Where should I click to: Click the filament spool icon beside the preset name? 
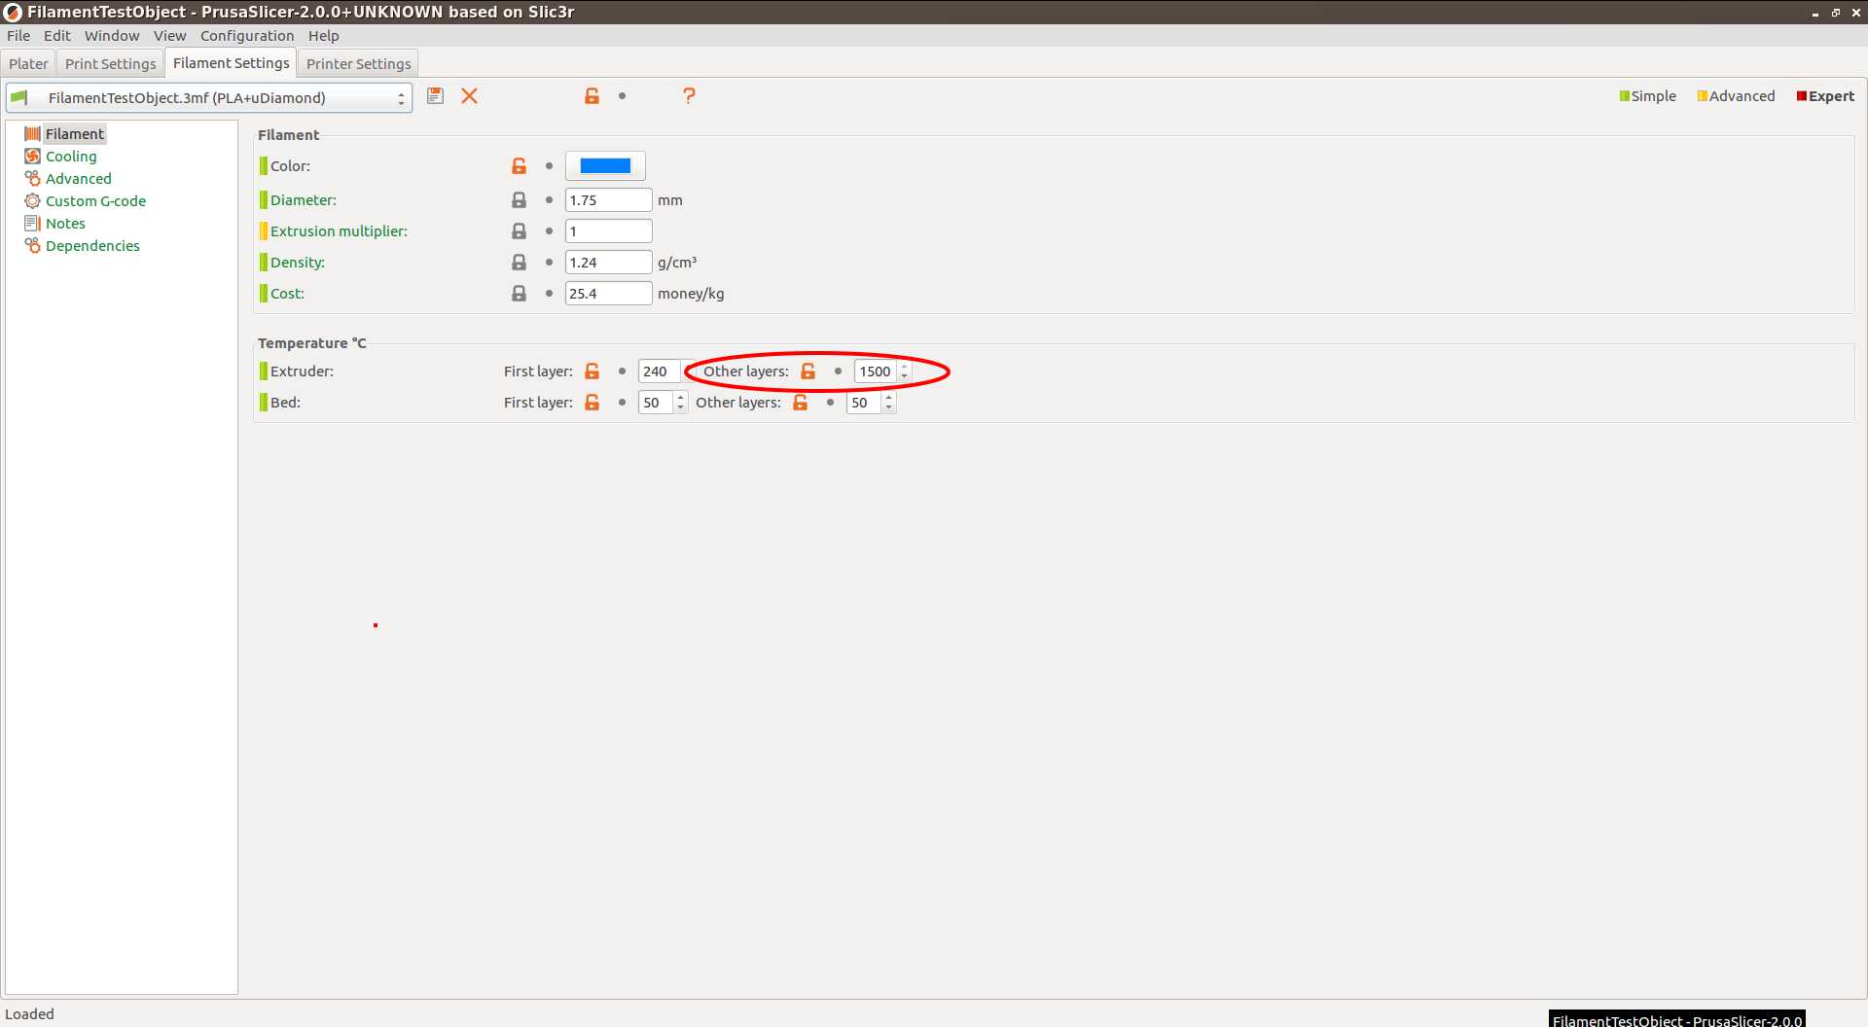click(19, 97)
